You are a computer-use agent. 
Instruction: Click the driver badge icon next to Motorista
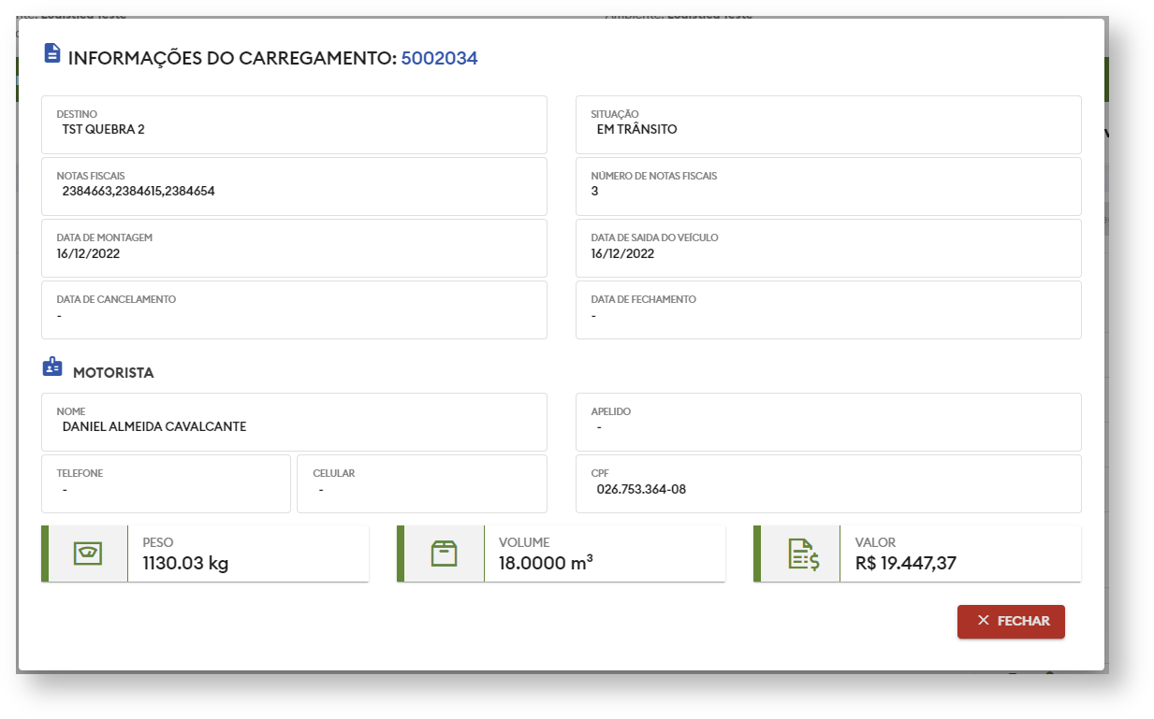pyautogui.click(x=52, y=367)
